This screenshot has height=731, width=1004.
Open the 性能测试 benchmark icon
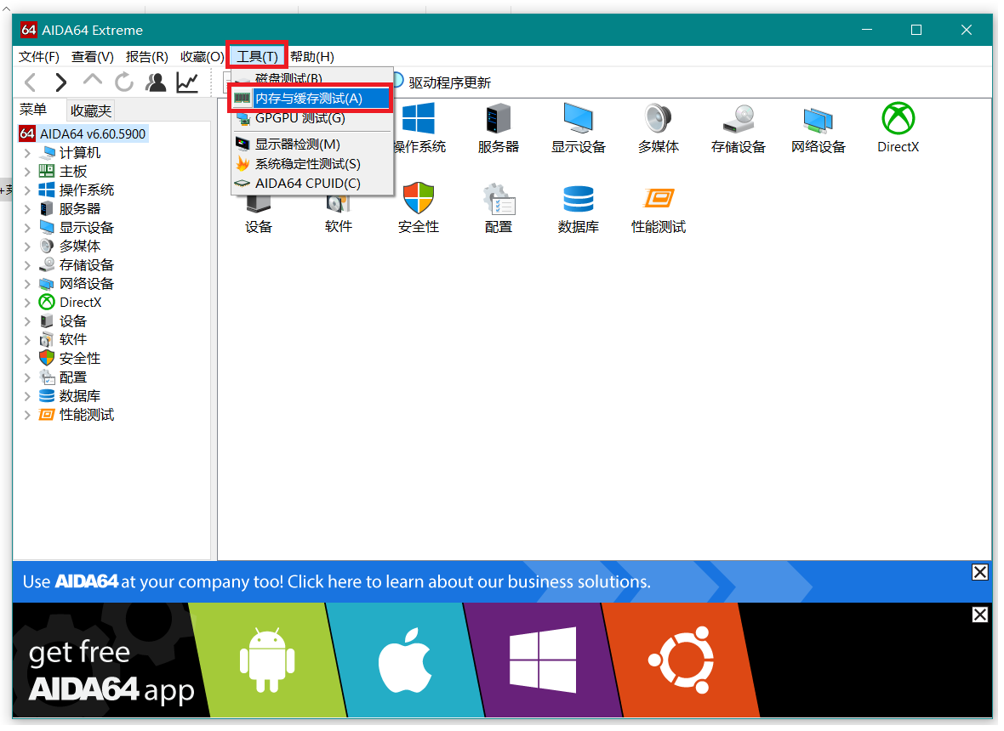tap(658, 199)
